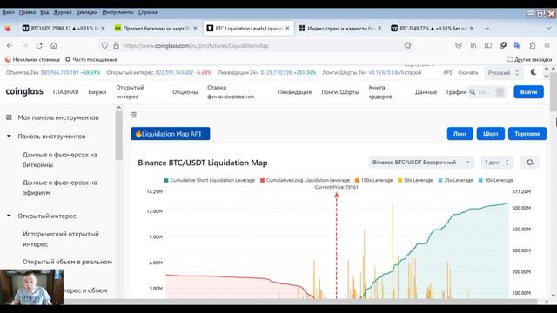Toggle 25x Leverage legend series
This screenshot has height=313, width=557.
(x=456, y=180)
